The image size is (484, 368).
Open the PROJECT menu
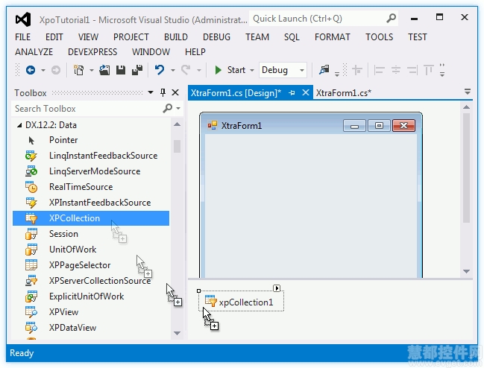[x=131, y=37]
